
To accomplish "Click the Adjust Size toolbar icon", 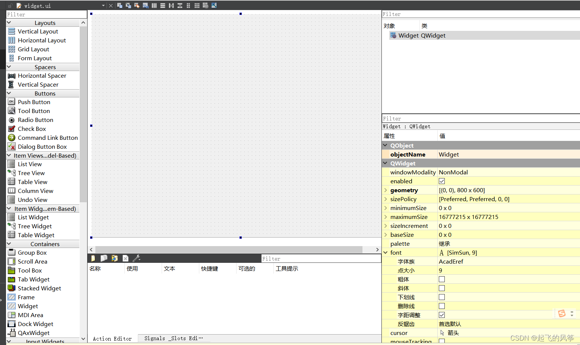I will point(214,5).
